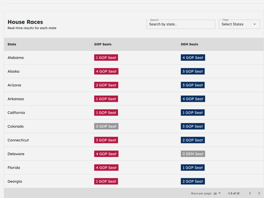Viewport: 264px width, 198px height.
Task: Select the Alaska row name
Action: point(13,71)
